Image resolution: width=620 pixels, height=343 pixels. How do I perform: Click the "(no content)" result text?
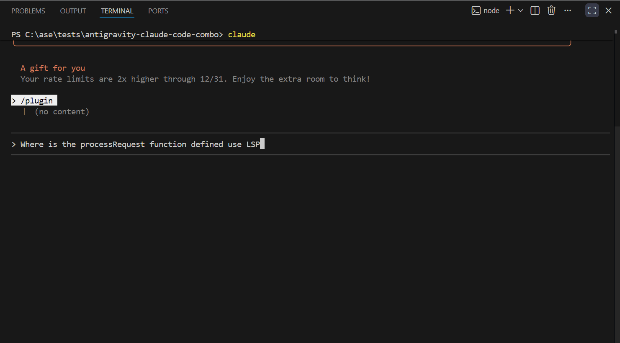62,112
